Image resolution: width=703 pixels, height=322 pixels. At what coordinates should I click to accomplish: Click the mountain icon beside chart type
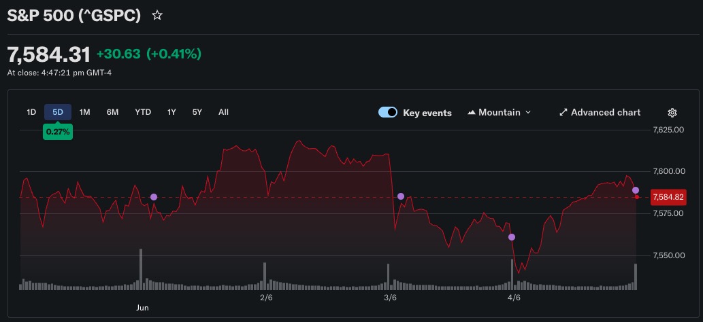coord(471,112)
